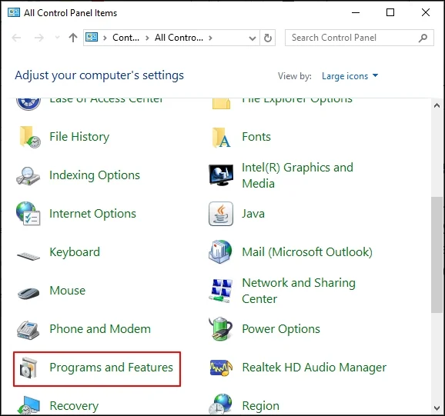The height and width of the screenshot is (416, 445).
Task: Click the Phone and Modem icon
Action: (x=28, y=330)
